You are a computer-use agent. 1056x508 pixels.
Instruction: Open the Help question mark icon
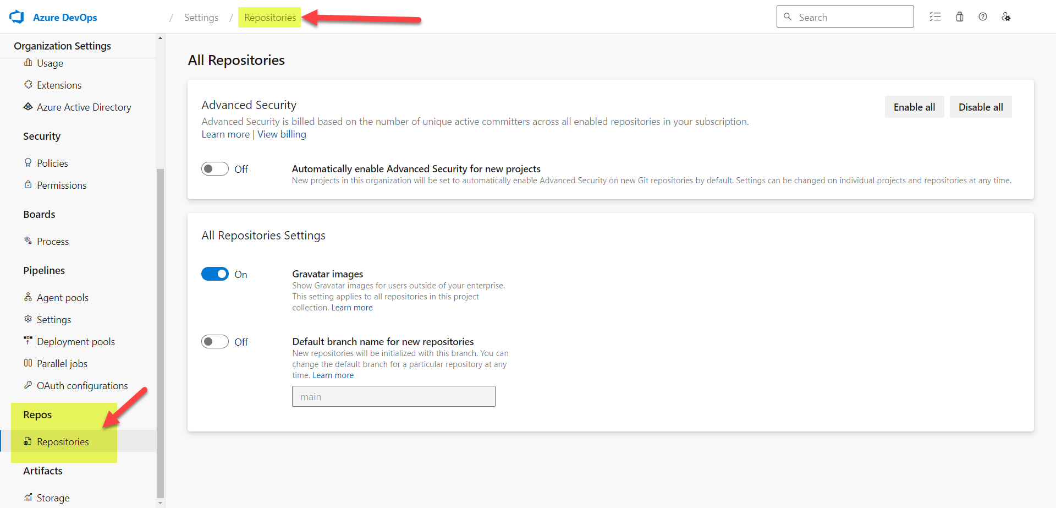[983, 17]
